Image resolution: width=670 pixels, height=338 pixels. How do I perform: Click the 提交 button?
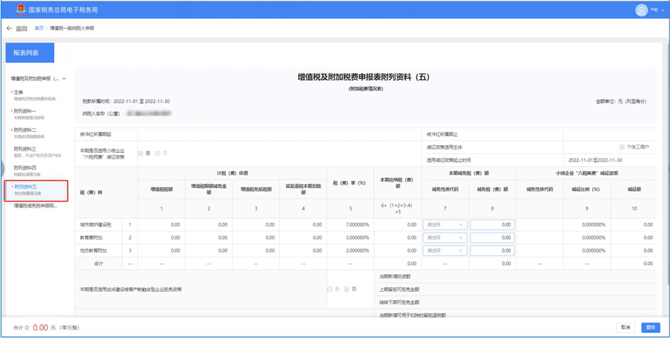pos(650,327)
